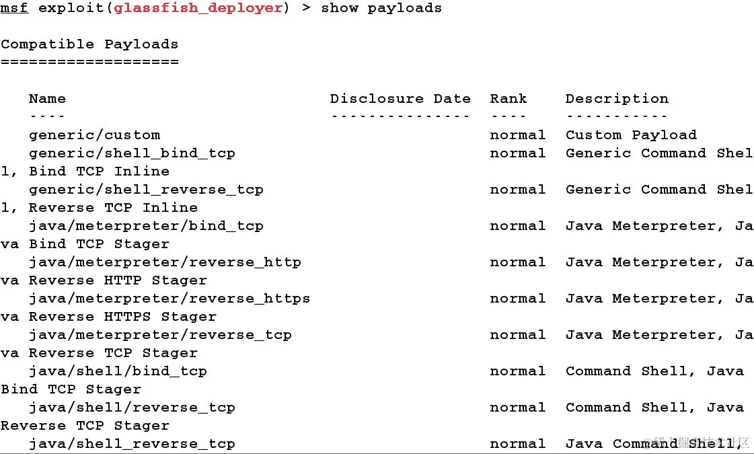754x454 pixels.
Task: Click the Name column header
Action: [x=47, y=99]
